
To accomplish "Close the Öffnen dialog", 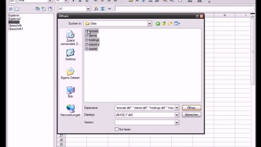I will pos(201,16).
